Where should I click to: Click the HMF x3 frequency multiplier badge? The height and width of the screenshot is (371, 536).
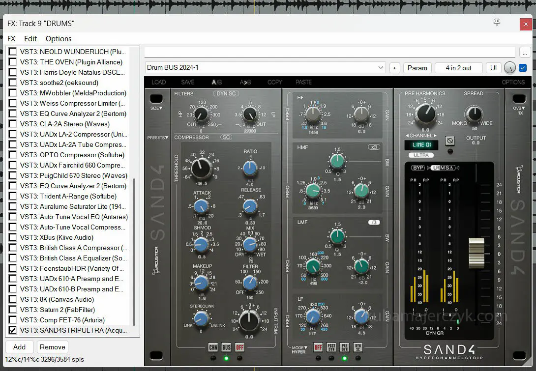(373, 147)
